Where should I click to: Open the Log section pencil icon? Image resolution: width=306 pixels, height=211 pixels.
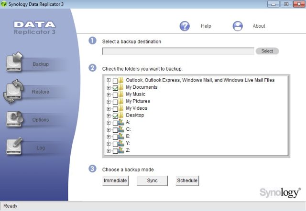(x=14, y=146)
